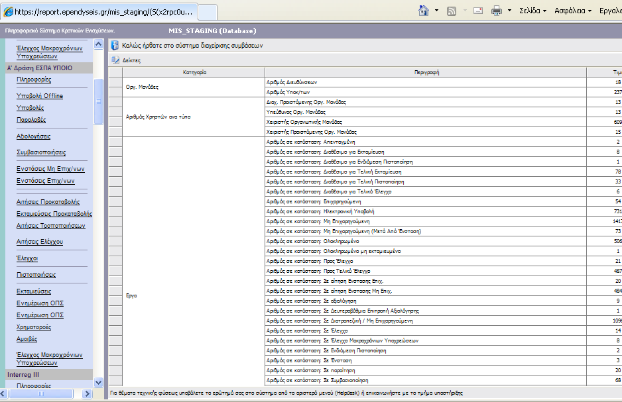Click the row selector for Υπεύθυνος Οργ. Μονάδας

point(115,112)
